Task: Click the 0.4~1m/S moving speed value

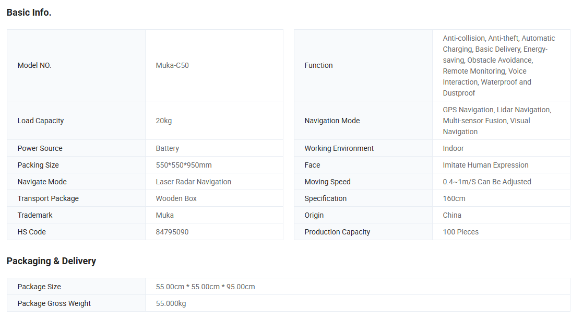Action: (487, 182)
